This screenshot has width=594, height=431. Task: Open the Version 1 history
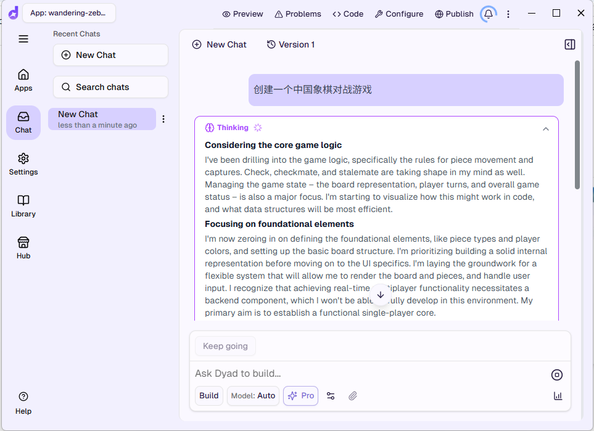[x=291, y=44]
